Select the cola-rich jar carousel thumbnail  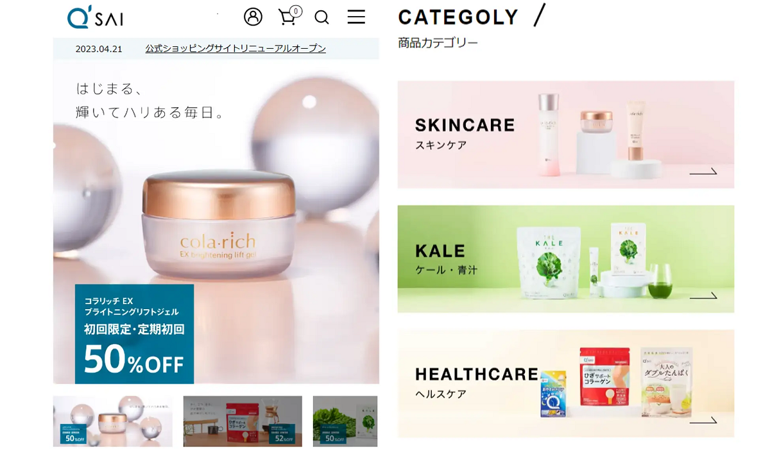click(113, 421)
